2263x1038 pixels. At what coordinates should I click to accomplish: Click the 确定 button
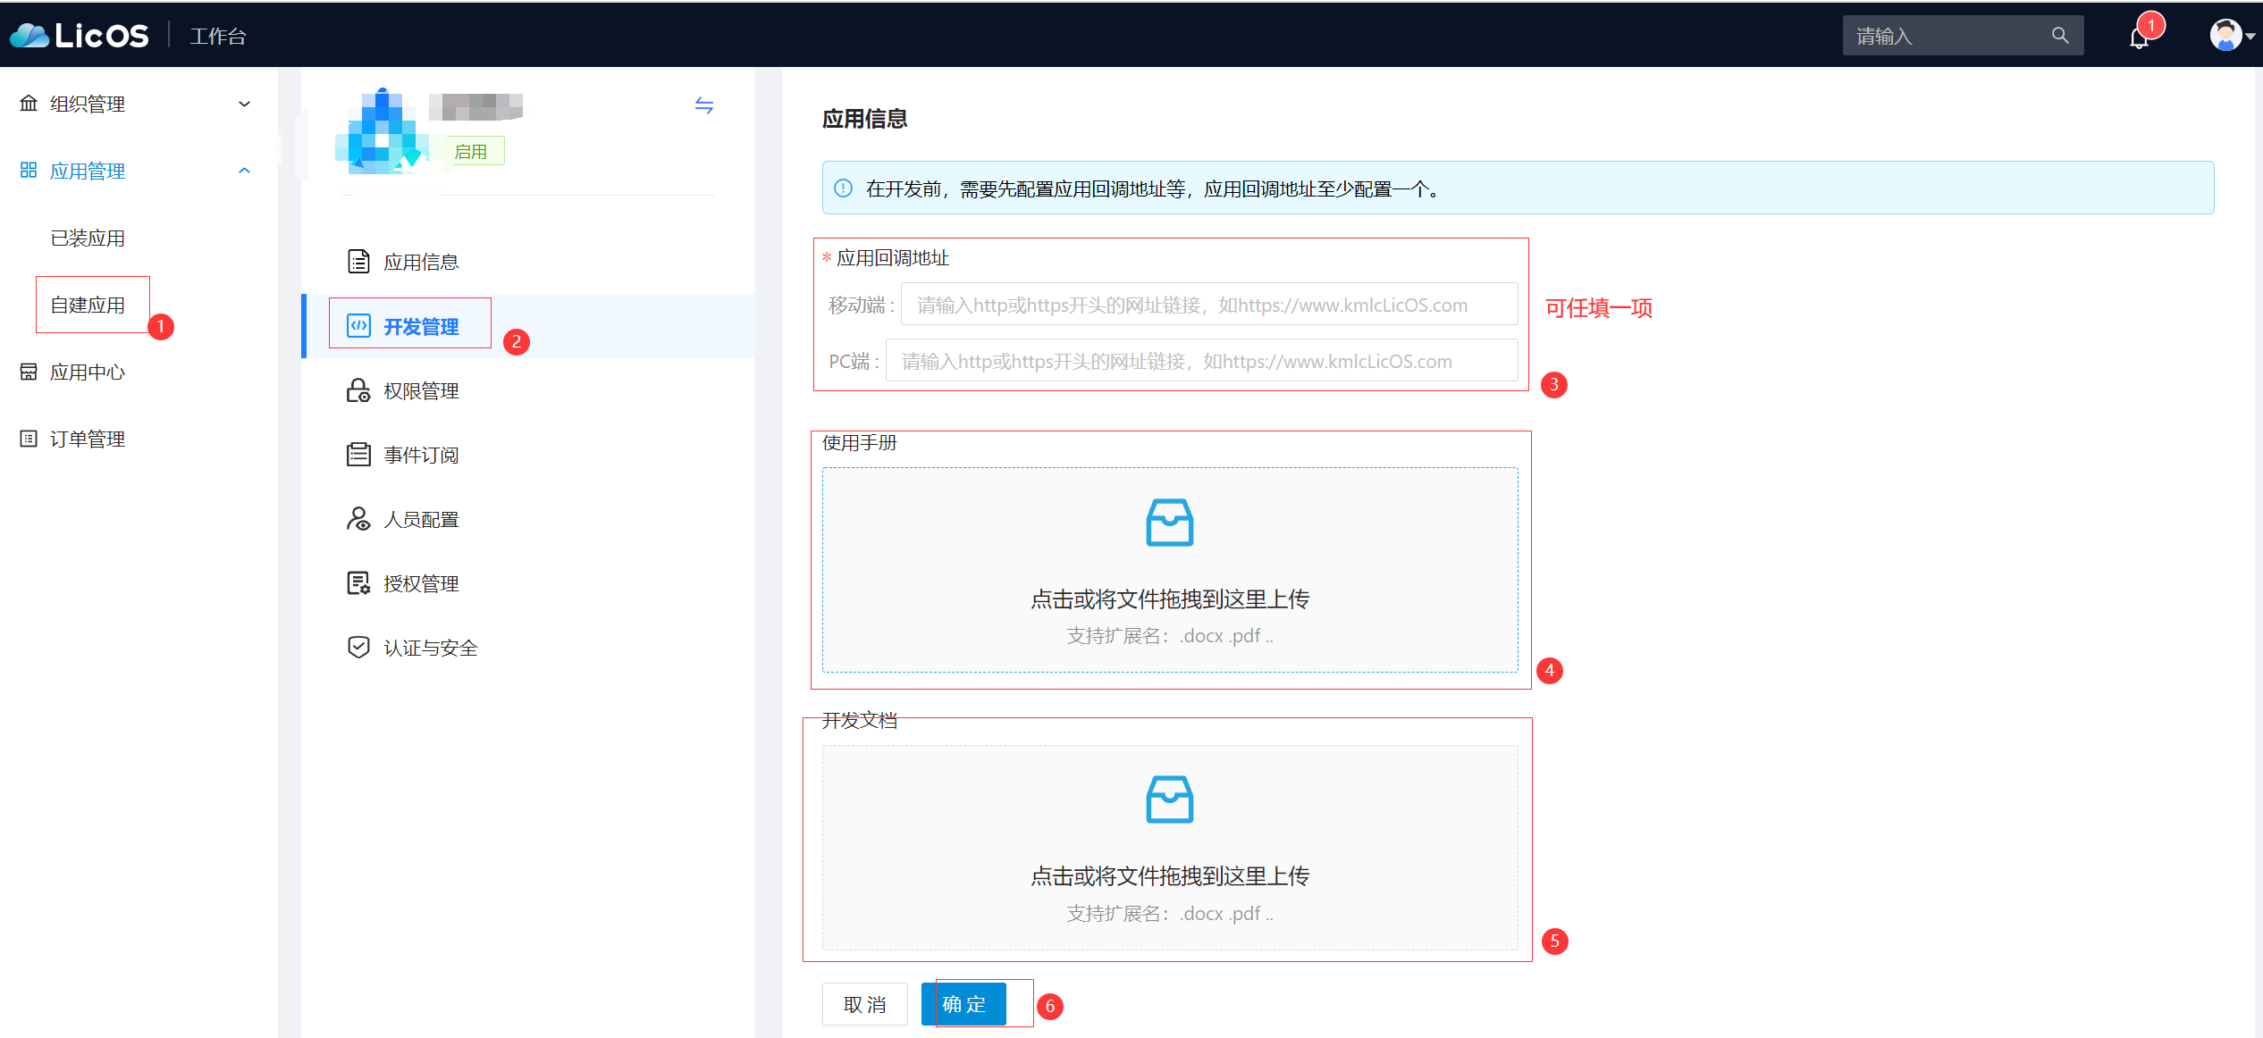tap(964, 1004)
